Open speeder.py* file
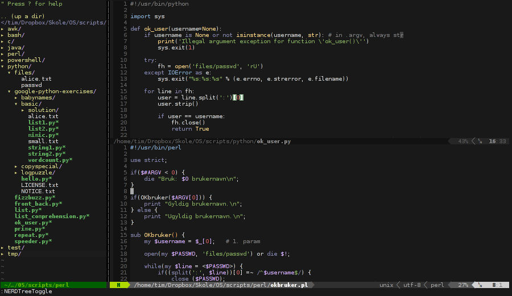 point(34,241)
